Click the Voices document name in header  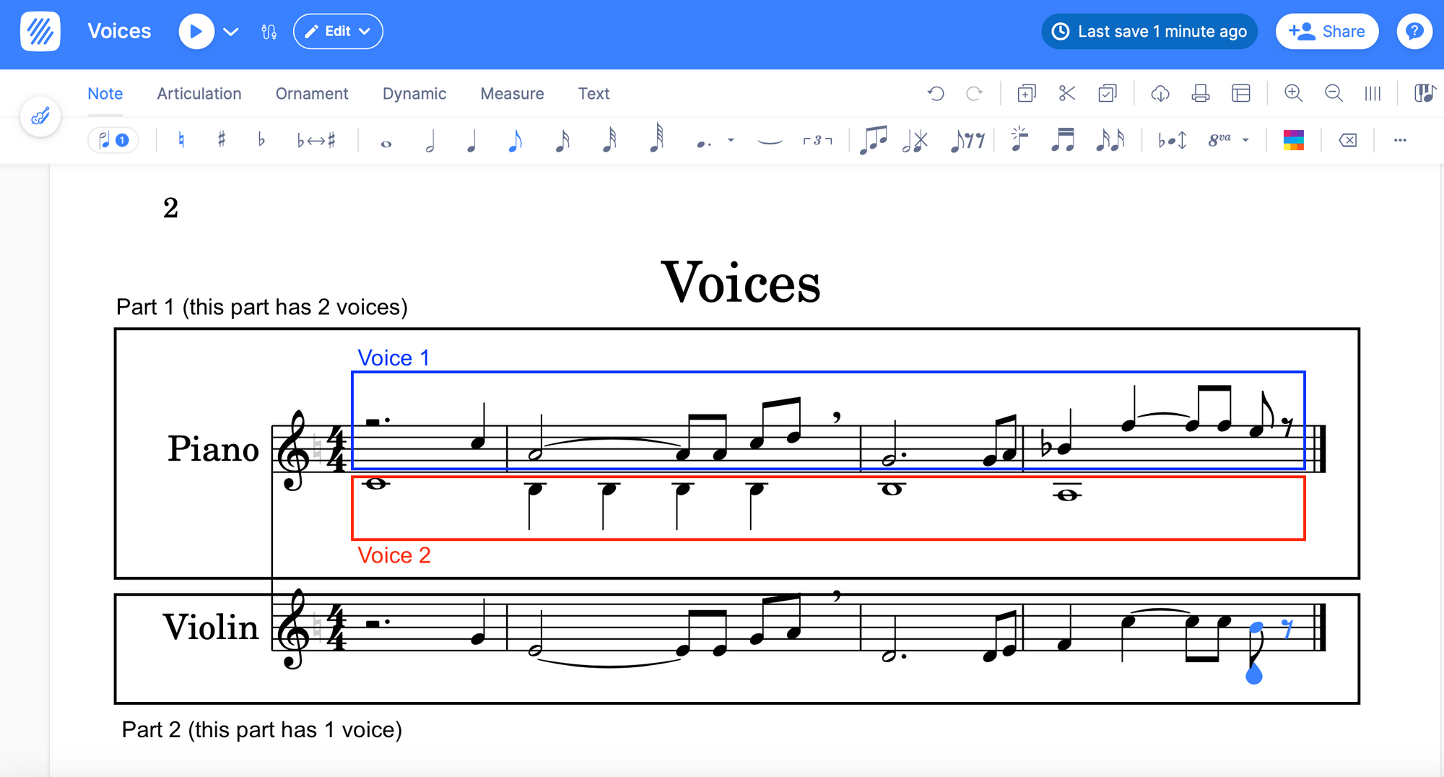pos(119,31)
